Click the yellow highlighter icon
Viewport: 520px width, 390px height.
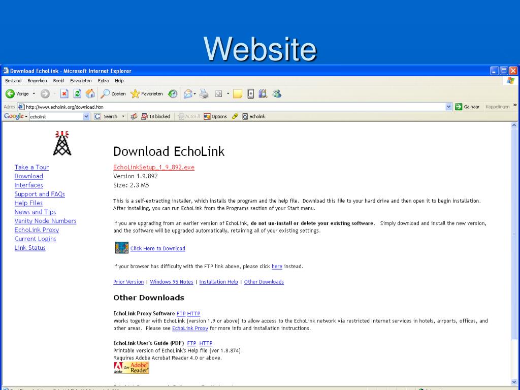(235, 116)
